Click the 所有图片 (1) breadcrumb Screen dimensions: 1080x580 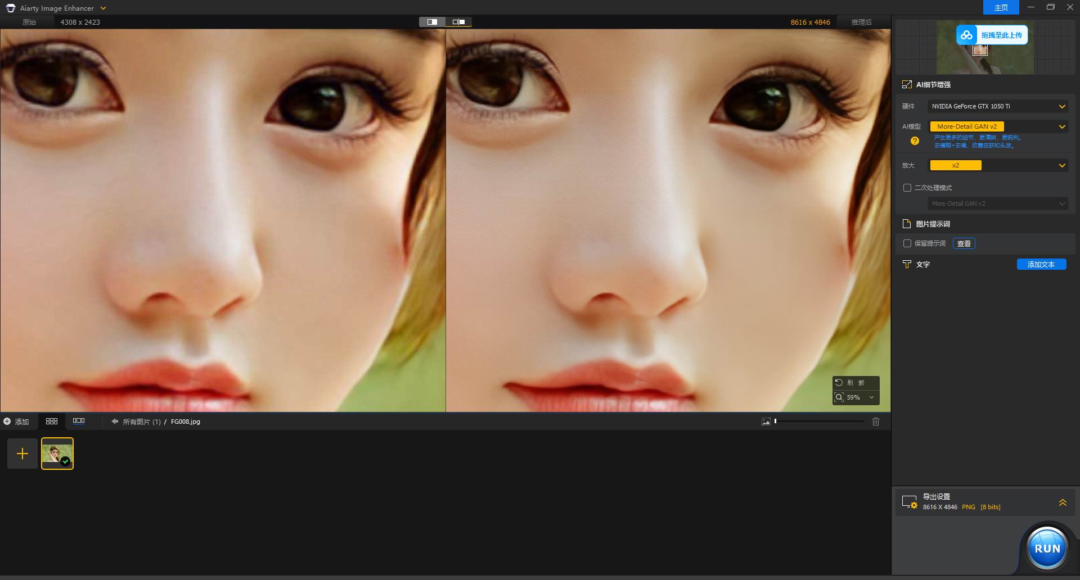142,422
